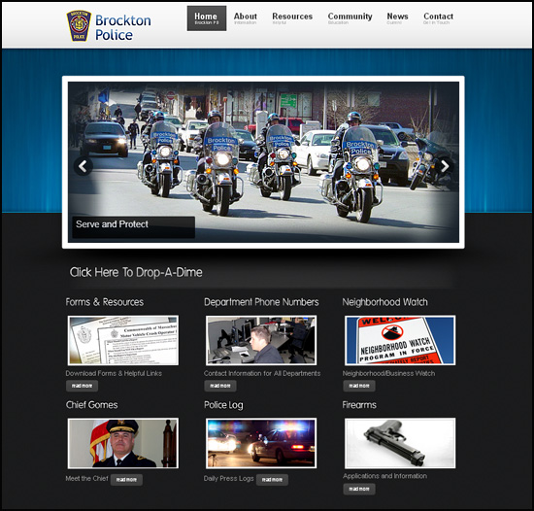Open the Resources menu item
Image resolution: width=534 pixels, height=511 pixels.
(x=292, y=18)
